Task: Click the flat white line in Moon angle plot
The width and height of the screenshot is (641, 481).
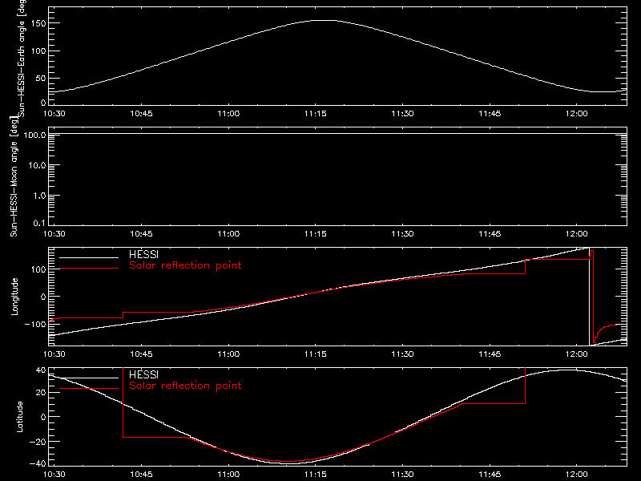Action: point(337,134)
